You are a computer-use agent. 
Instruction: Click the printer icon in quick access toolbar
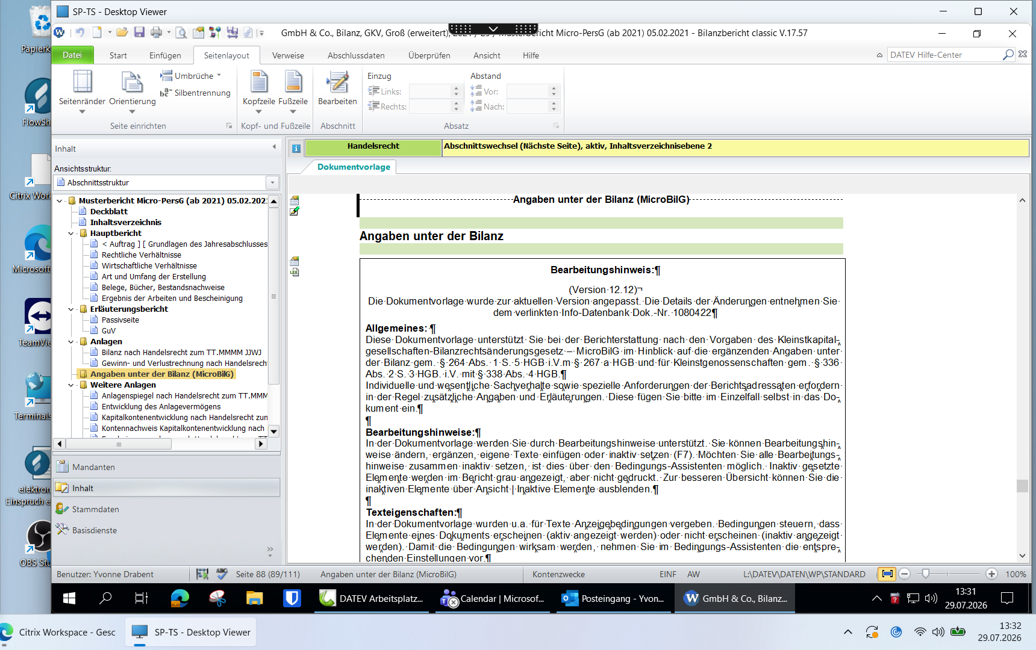pos(157,32)
